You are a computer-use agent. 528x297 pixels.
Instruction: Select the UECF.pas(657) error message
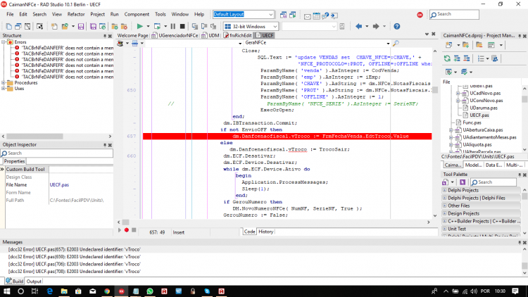point(75,250)
